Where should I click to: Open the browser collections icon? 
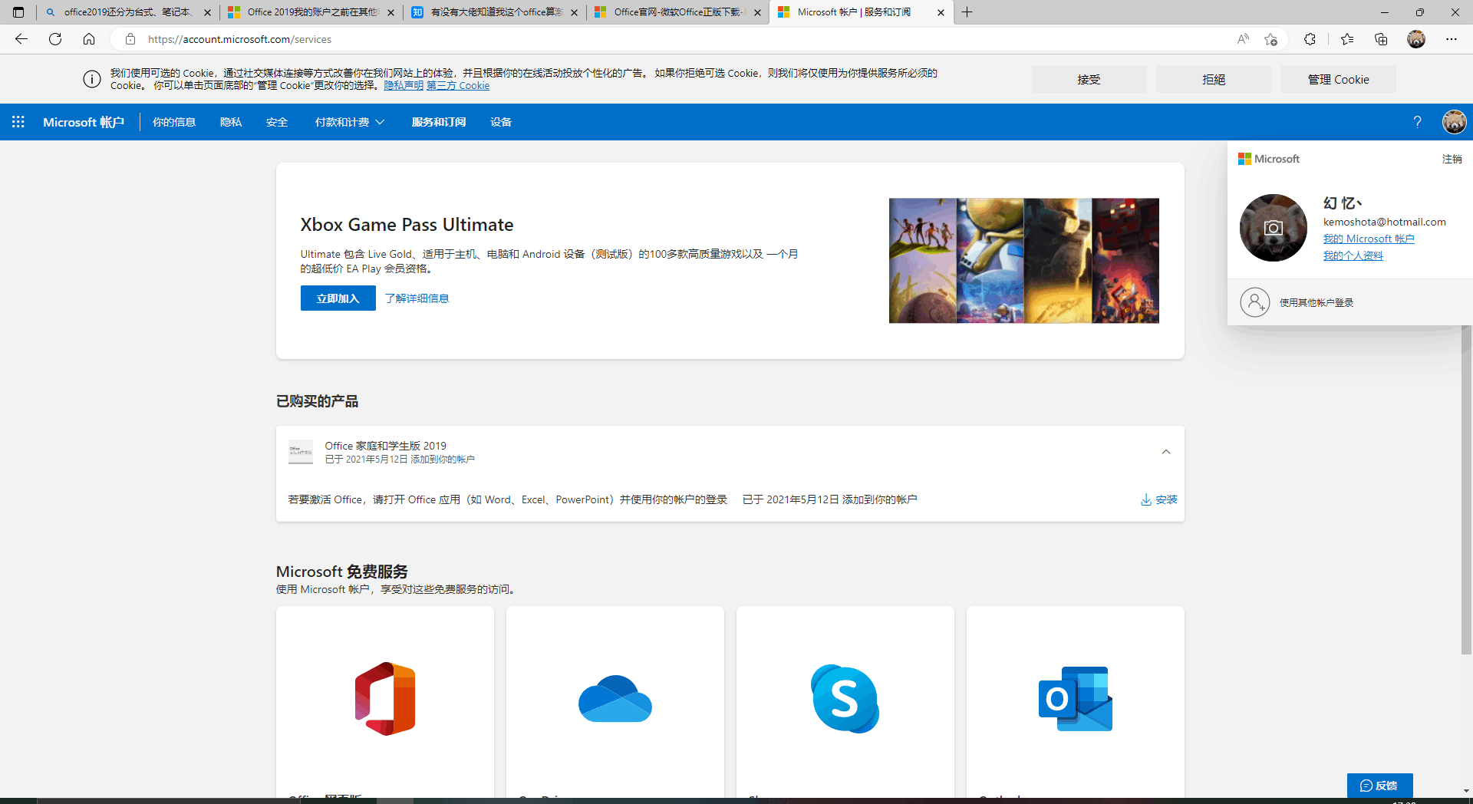(1381, 39)
